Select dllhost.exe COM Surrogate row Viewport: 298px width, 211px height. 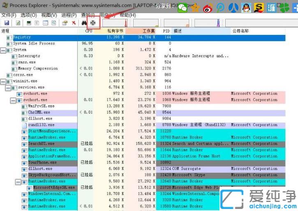coord(143,169)
